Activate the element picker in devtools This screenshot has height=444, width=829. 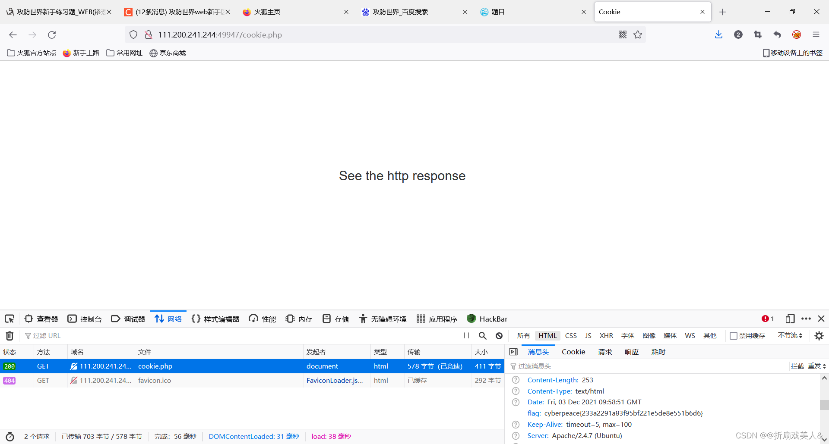coord(9,319)
